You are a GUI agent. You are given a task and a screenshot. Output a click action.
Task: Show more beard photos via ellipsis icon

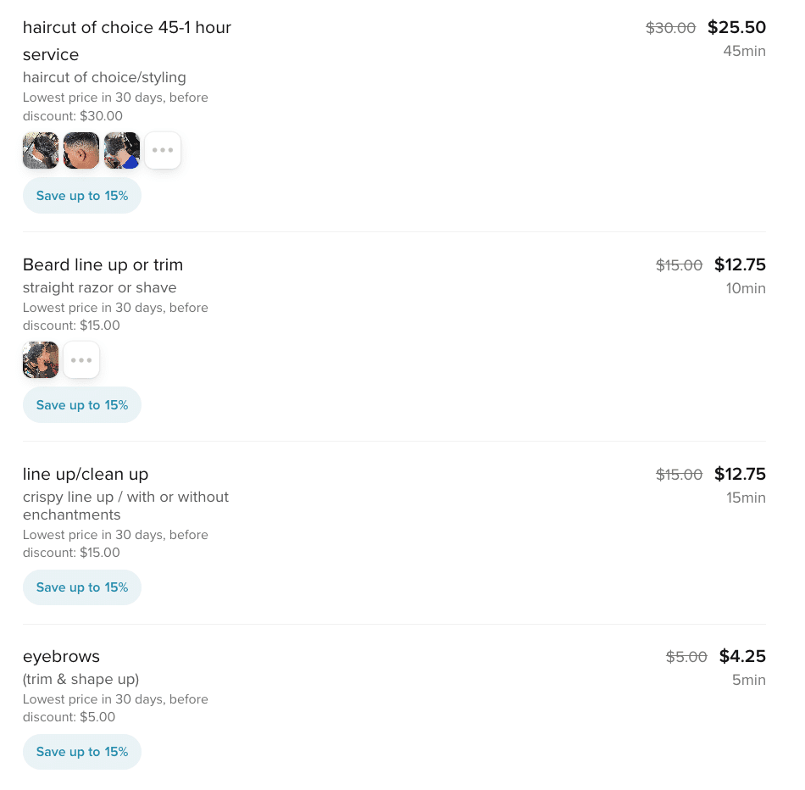(81, 359)
